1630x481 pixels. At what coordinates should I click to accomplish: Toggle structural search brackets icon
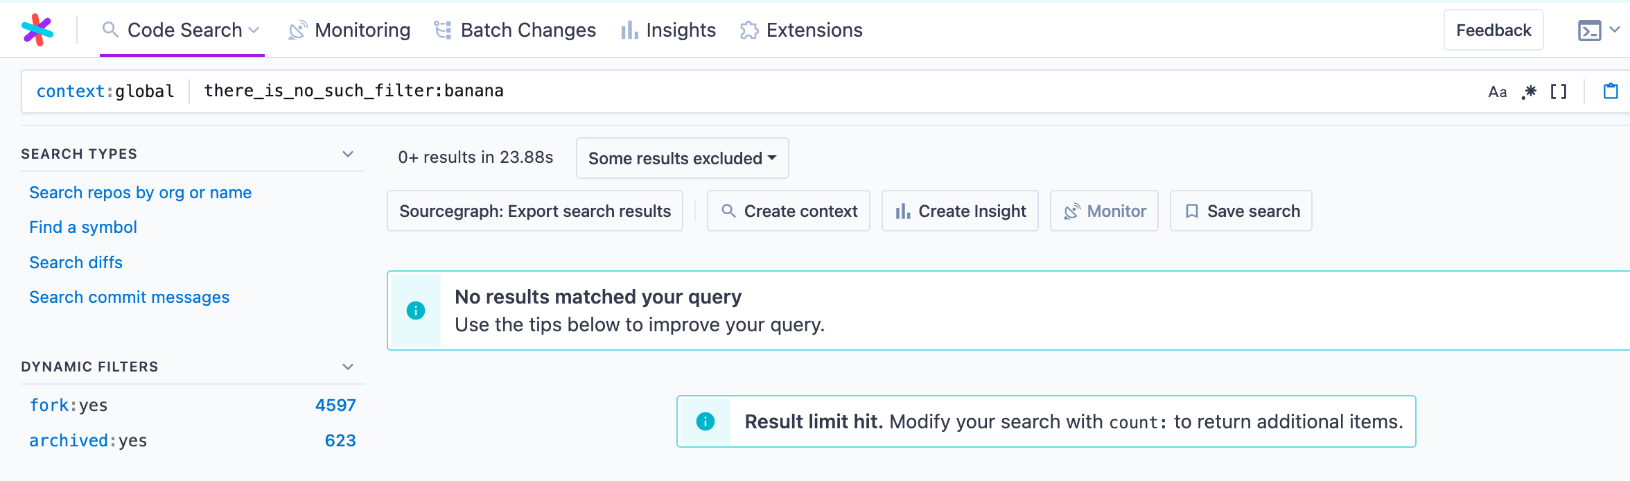click(1559, 91)
